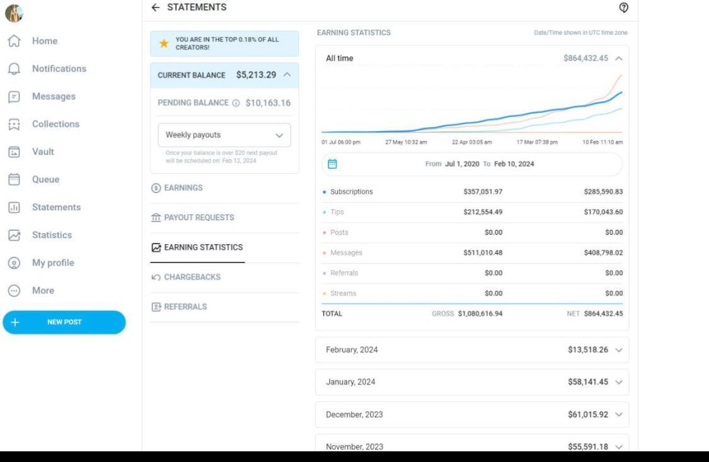The width and height of the screenshot is (709, 462).
Task: Click the New Post button
Action: (64, 322)
